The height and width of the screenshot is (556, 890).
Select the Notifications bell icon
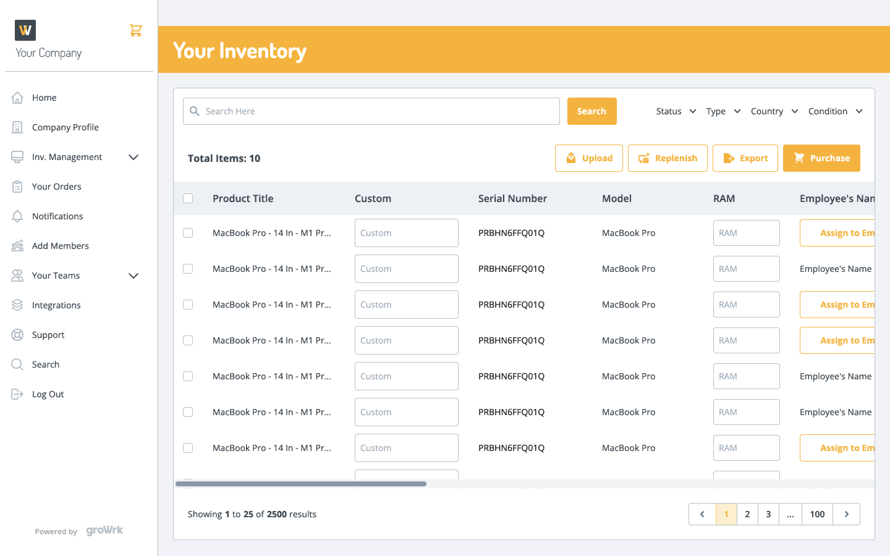tap(18, 216)
